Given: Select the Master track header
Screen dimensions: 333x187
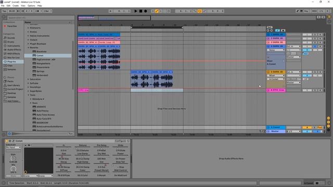Looking at the screenshot, I should [276, 131].
